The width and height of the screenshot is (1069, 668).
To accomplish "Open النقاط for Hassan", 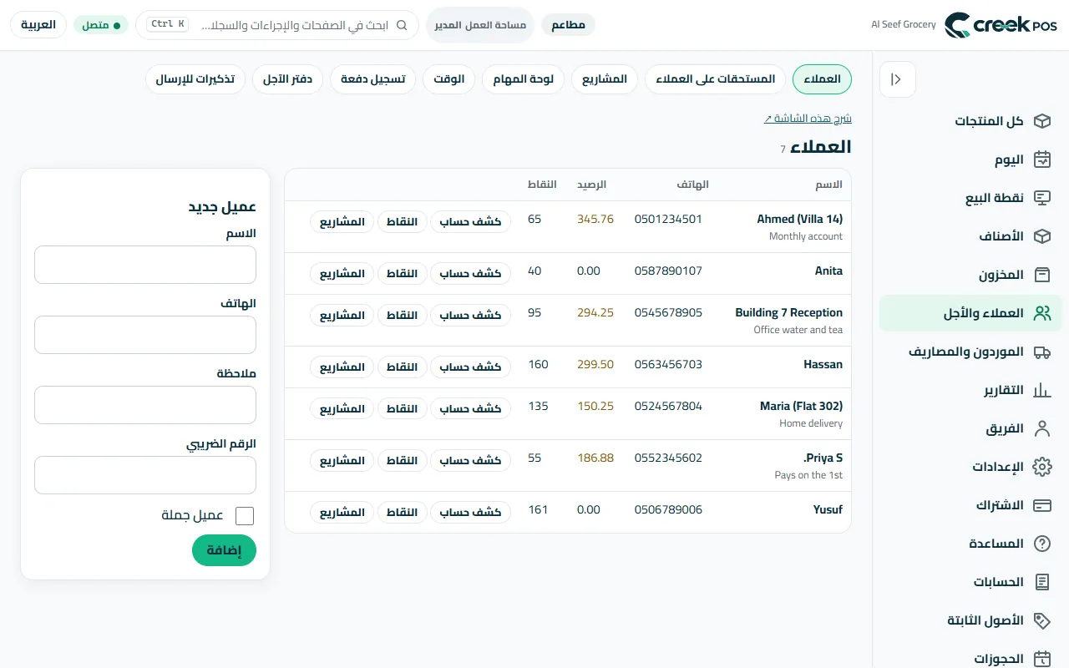I will coord(402,367).
